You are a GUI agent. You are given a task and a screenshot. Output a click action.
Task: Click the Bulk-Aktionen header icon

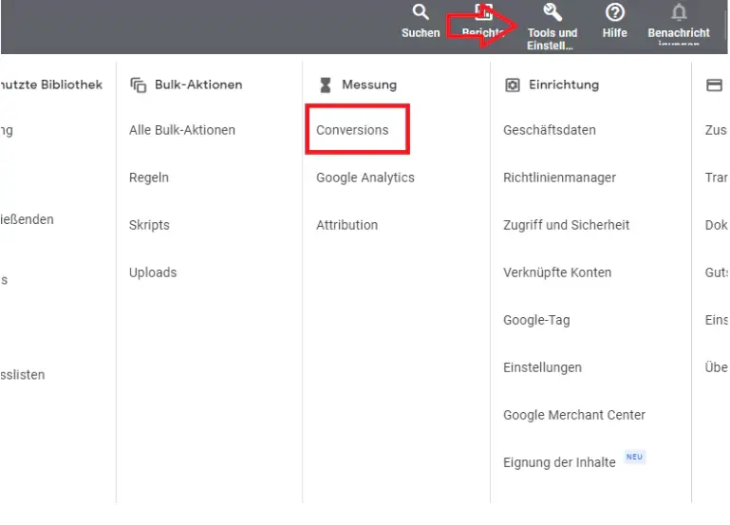pos(138,84)
